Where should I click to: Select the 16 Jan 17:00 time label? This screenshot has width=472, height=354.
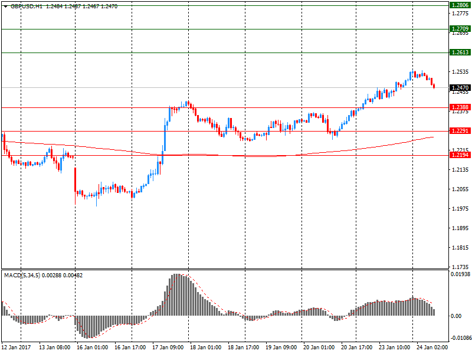click(x=130, y=347)
